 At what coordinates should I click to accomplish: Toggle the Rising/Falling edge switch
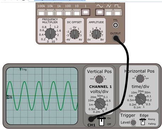point(143,122)
